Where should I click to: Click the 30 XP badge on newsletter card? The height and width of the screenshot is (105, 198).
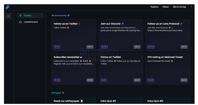(57, 80)
